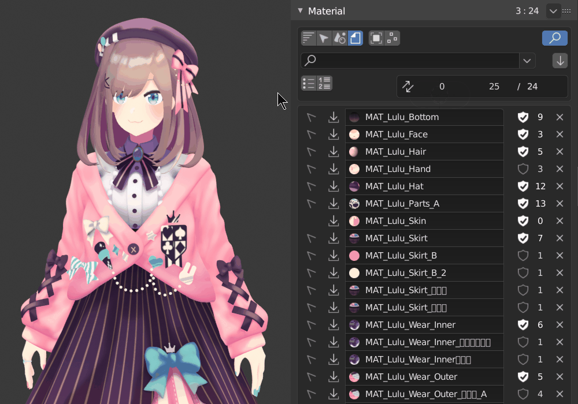Switch to the numbered list display icon
The image size is (578, 404).
tap(325, 83)
